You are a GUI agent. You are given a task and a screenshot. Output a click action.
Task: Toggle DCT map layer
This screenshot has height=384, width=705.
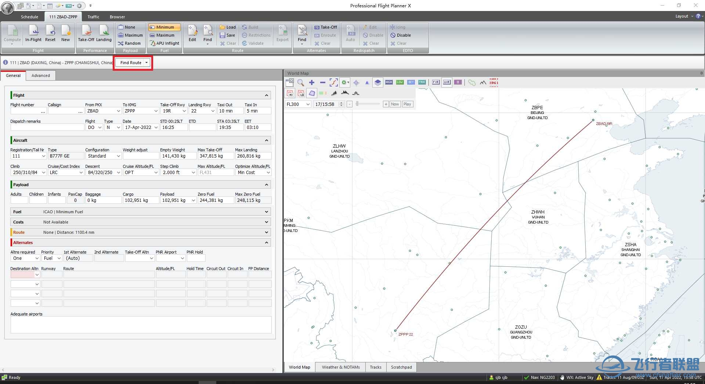coord(411,82)
